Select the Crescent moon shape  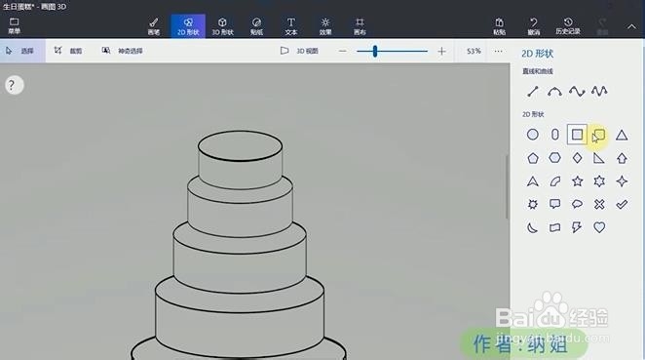pyautogui.click(x=533, y=227)
